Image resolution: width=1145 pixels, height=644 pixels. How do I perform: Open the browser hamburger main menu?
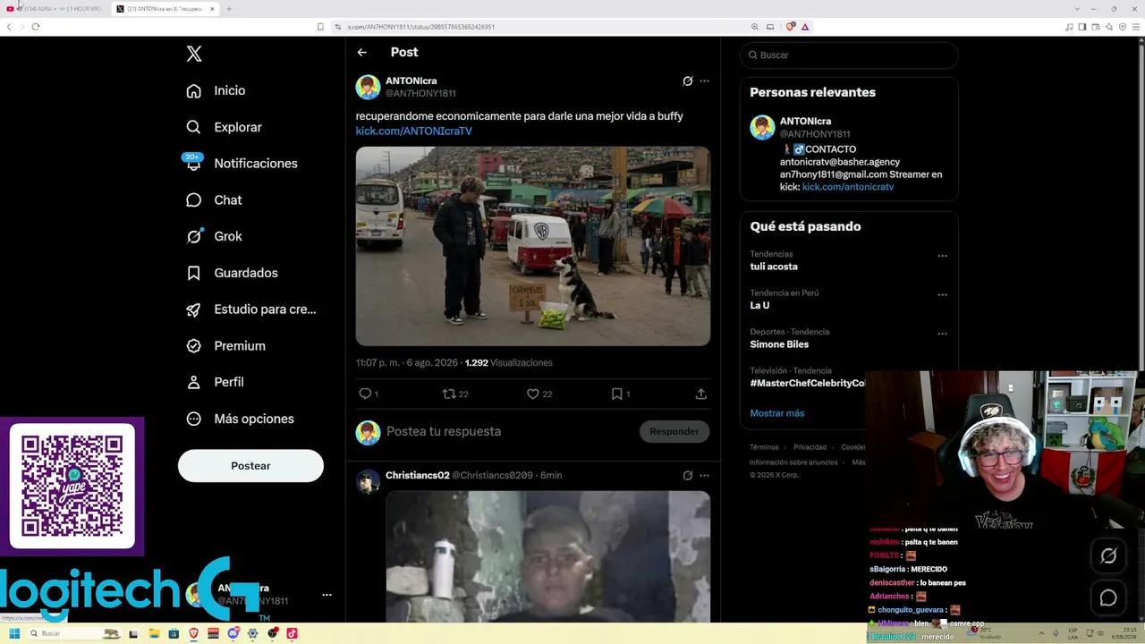coord(1134,27)
